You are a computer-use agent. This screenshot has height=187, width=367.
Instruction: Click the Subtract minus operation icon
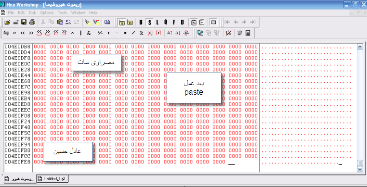(x=117, y=33)
